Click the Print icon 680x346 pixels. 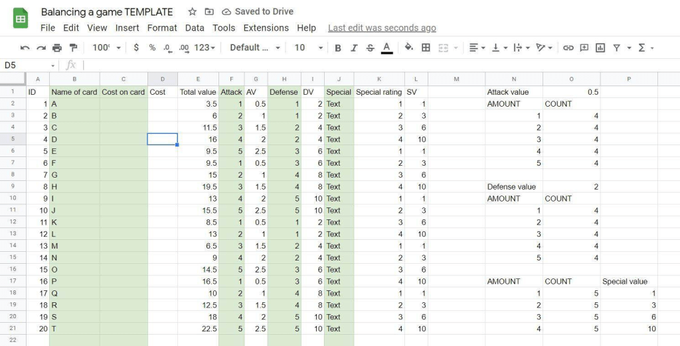[57, 48]
